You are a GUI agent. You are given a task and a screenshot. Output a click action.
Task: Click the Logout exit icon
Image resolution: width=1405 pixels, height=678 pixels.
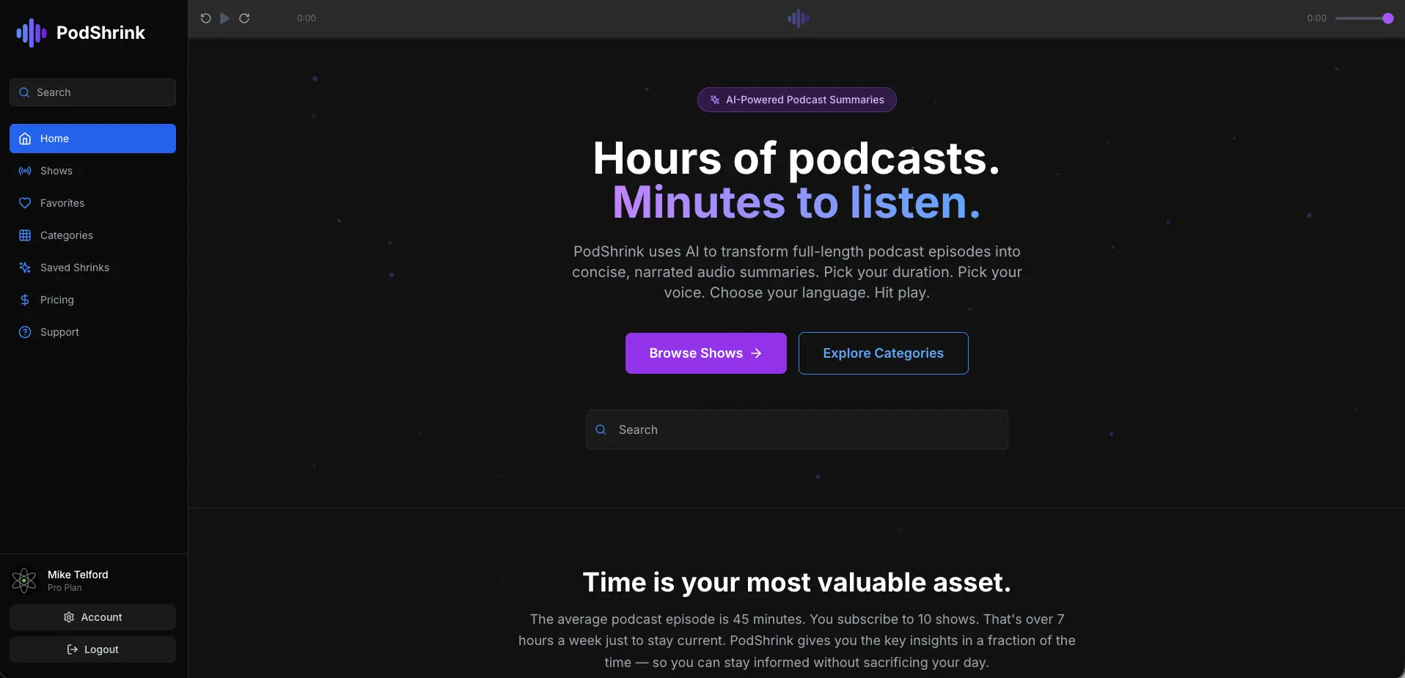coord(73,649)
